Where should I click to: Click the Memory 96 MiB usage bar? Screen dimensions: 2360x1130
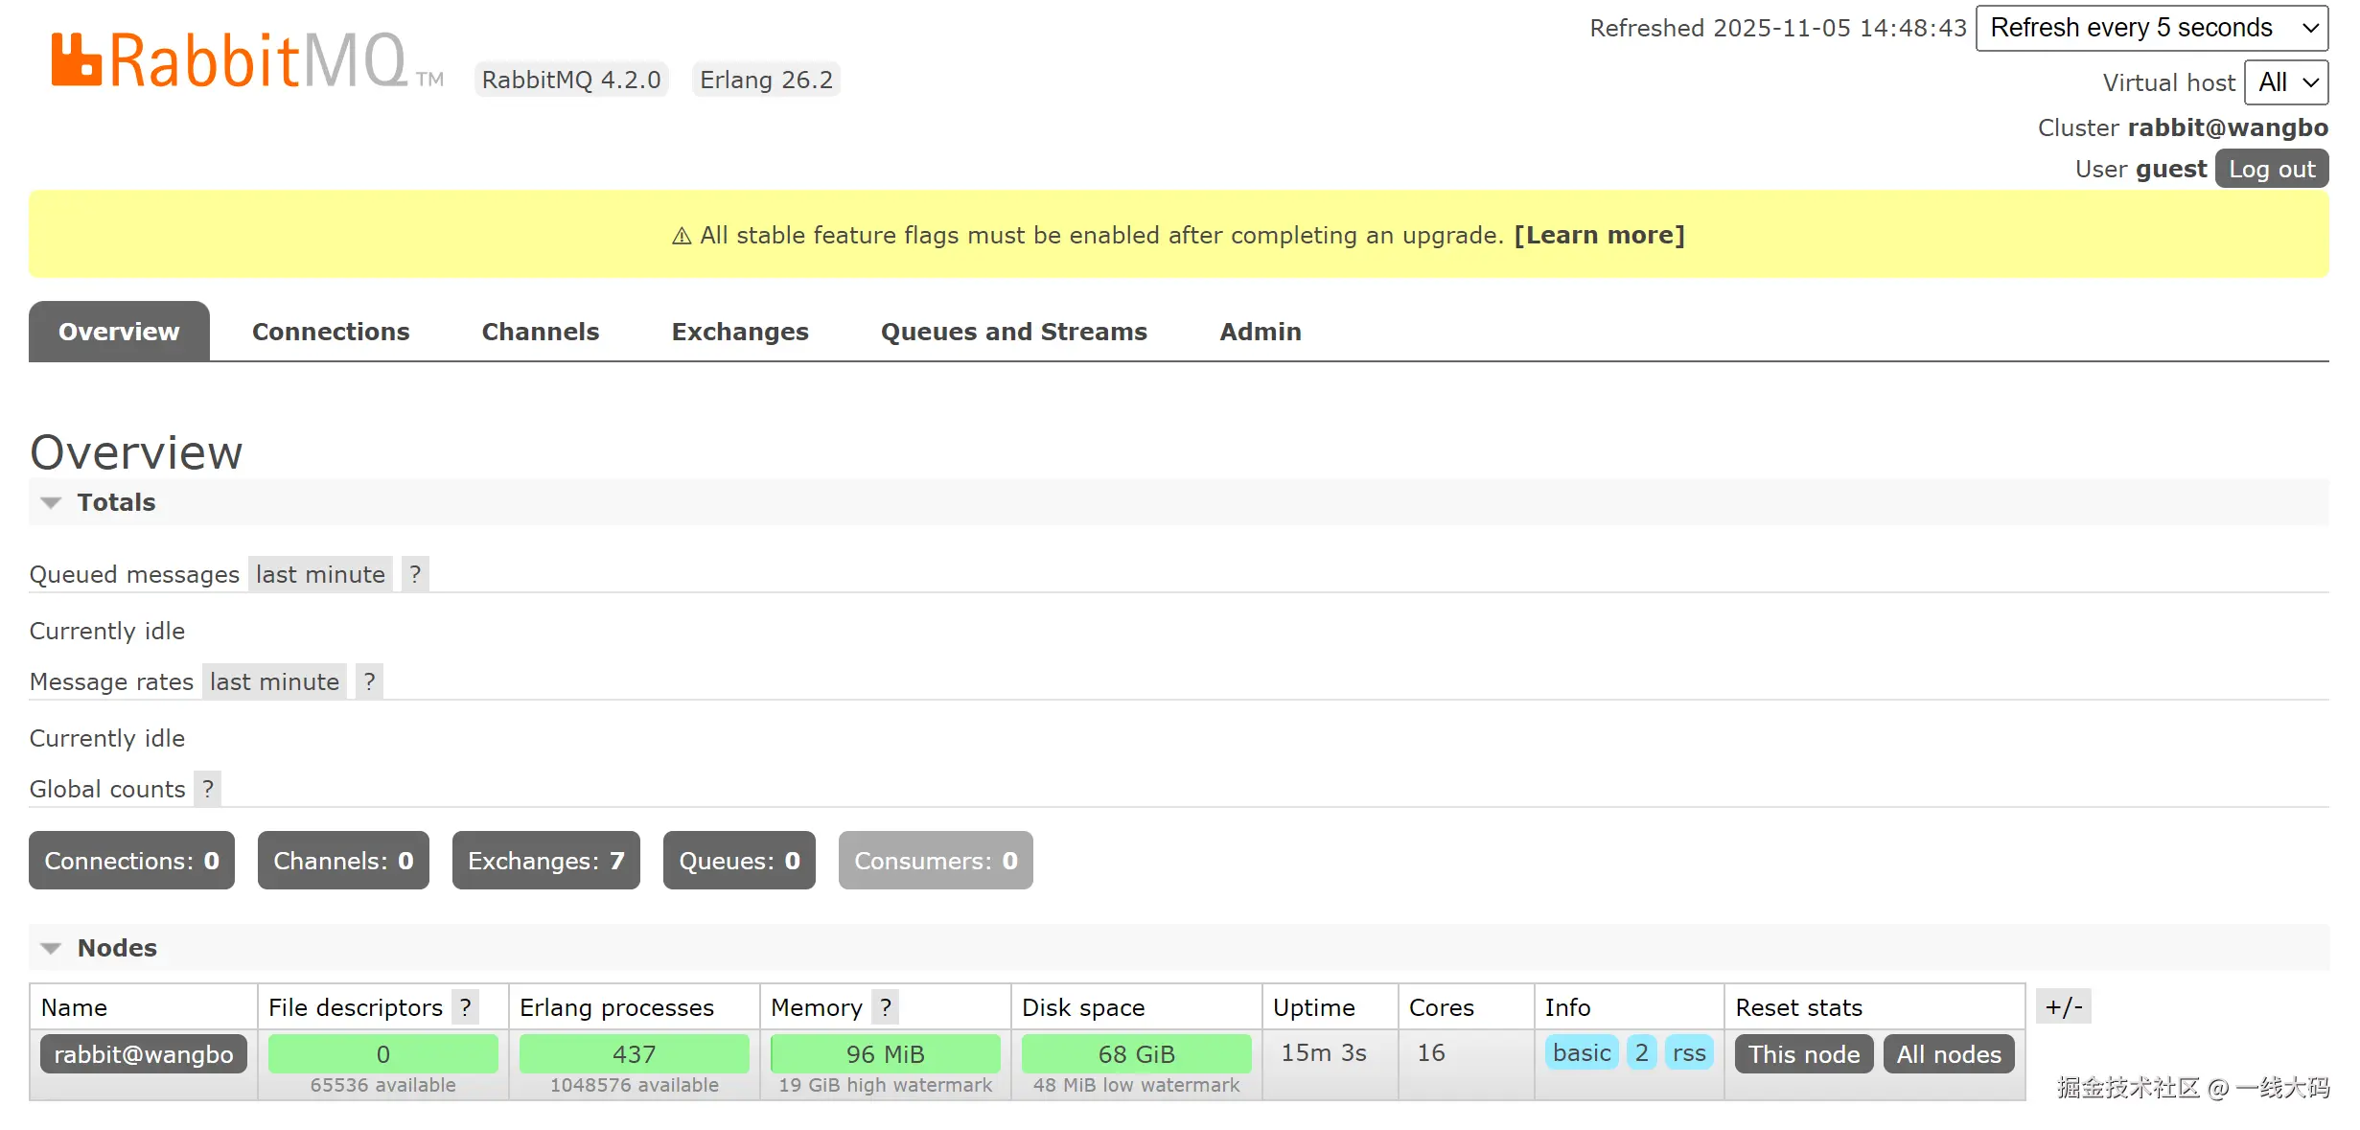click(885, 1054)
